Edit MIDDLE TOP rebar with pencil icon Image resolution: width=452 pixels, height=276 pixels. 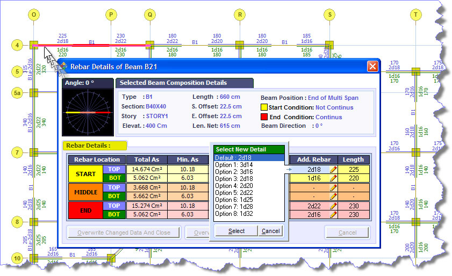(x=333, y=187)
